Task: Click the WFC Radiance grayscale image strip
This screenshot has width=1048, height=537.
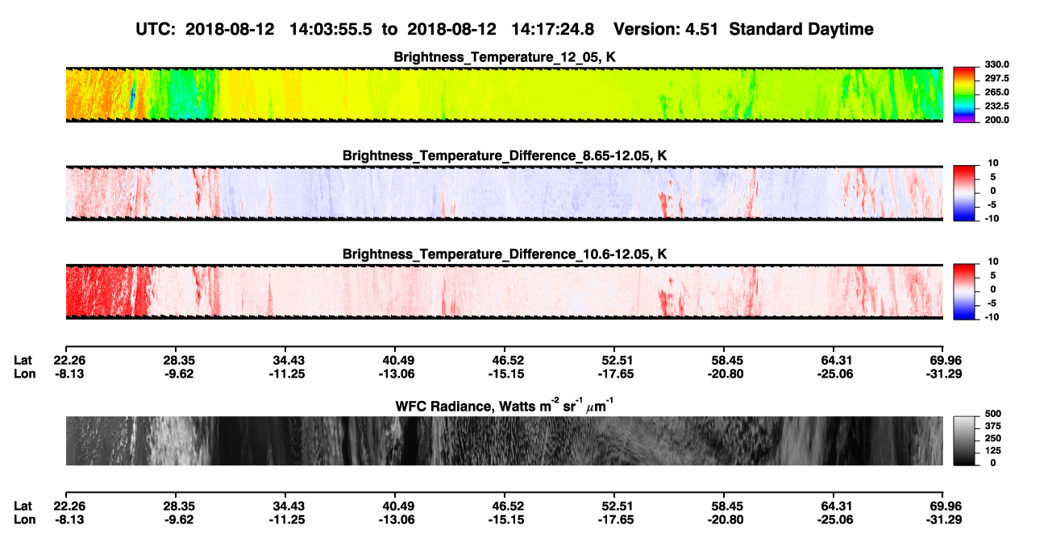Action: (504, 440)
